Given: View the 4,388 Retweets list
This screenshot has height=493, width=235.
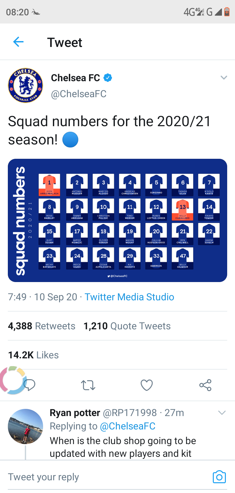Looking at the screenshot, I should pyautogui.click(x=42, y=326).
